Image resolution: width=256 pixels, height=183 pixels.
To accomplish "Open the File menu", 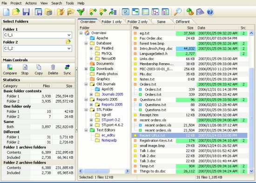I will coord(4,3).
